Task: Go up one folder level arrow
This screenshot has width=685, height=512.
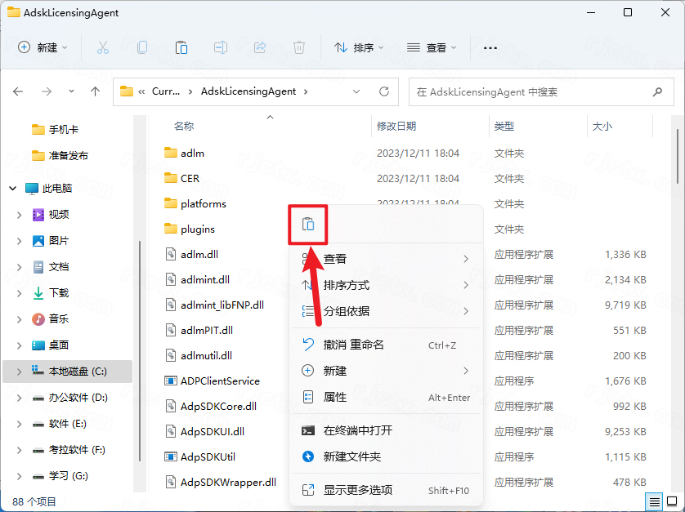Action: [x=96, y=92]
